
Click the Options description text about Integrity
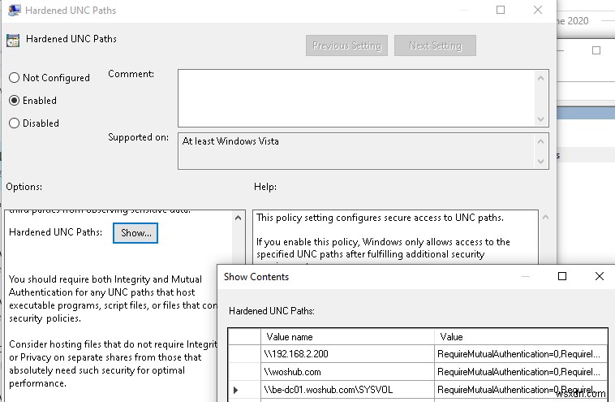[113, 299]
